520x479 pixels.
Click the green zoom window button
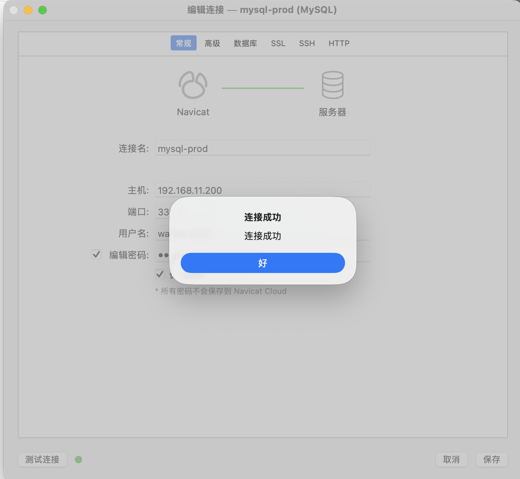pos(42,10)
